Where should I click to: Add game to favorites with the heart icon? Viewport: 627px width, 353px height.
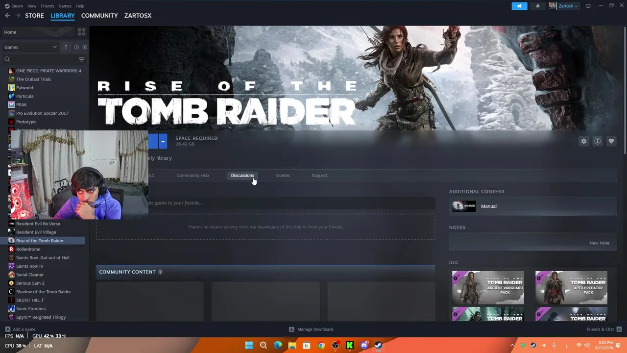pyautogui.click(x=611, y=141)
